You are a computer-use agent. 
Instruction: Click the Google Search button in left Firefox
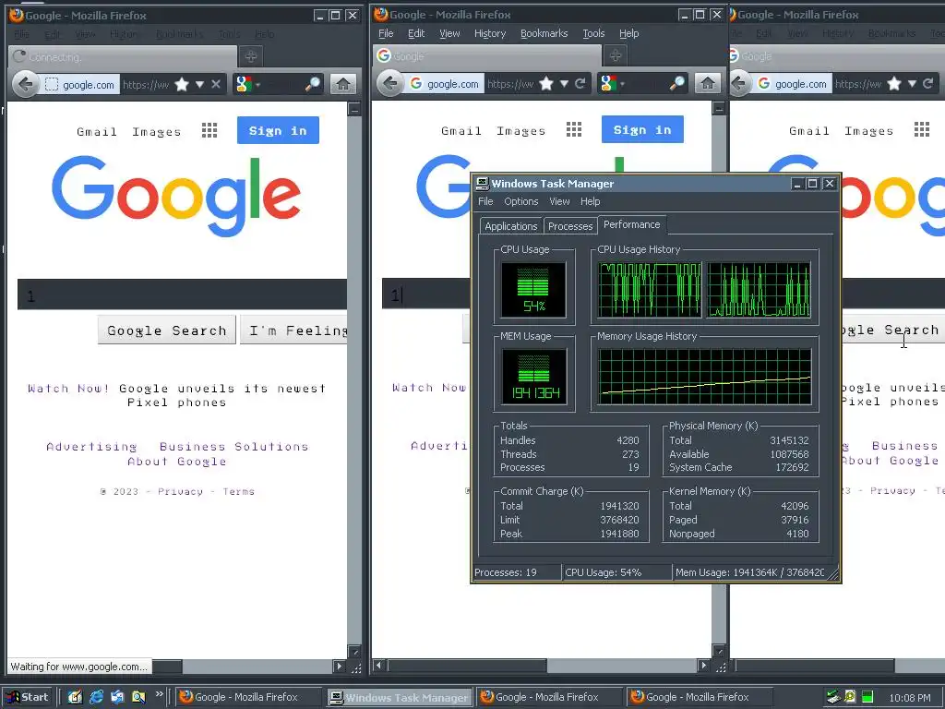pyautogui.click(x=167, y=330)
